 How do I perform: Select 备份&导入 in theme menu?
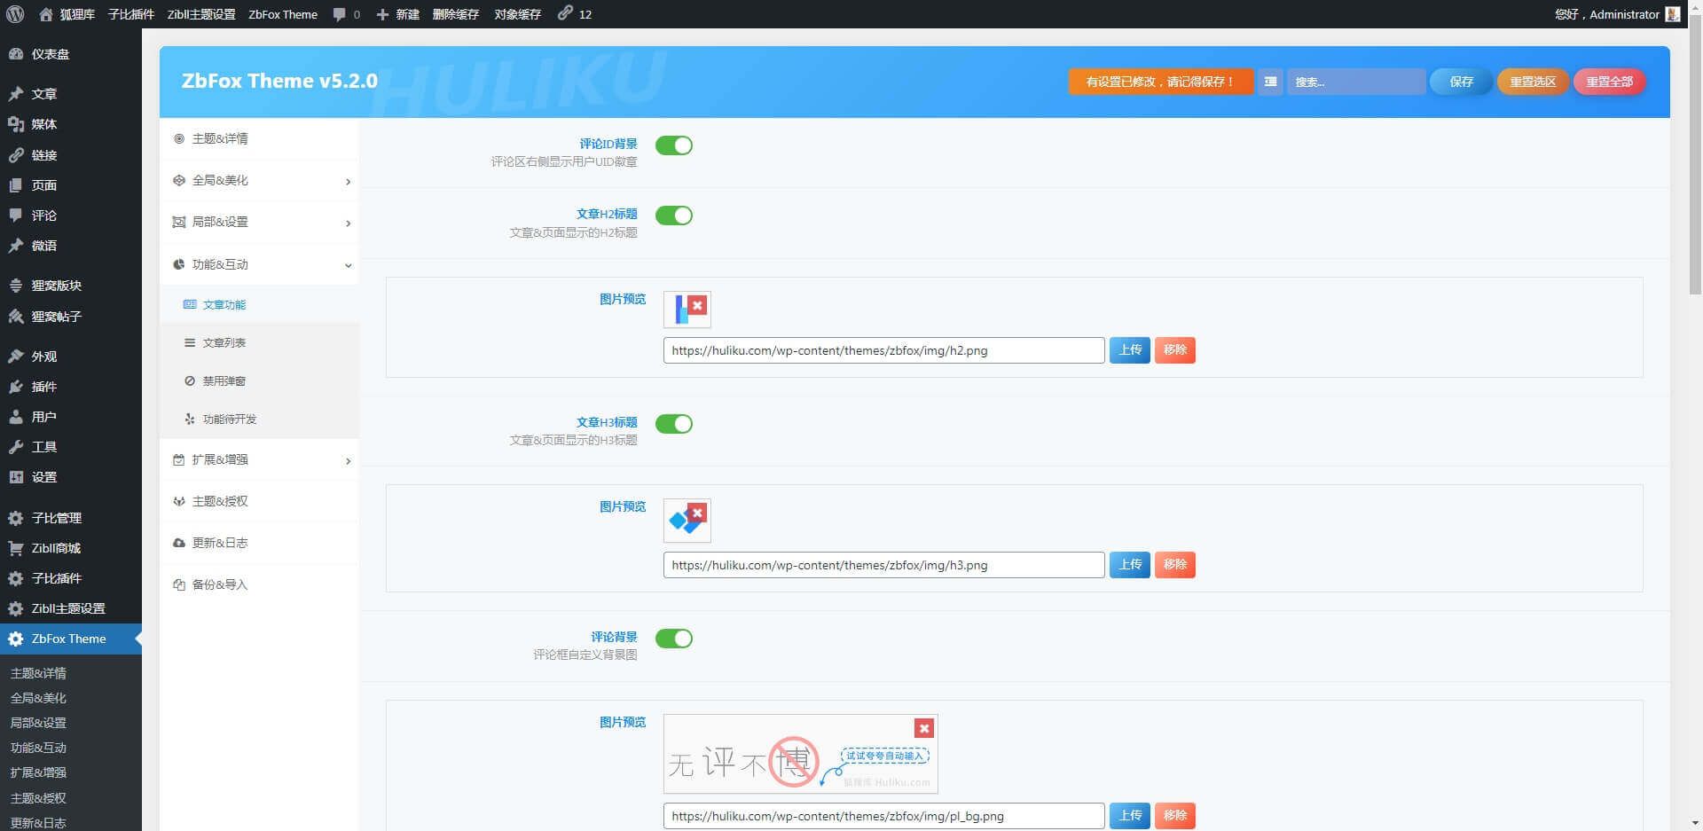coord(219,585)
